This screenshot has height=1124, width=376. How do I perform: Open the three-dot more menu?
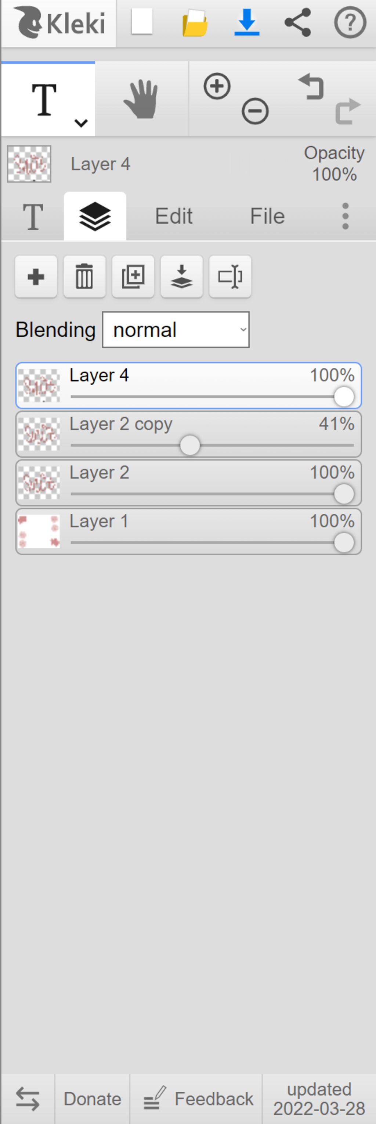[x=345, y=216]
